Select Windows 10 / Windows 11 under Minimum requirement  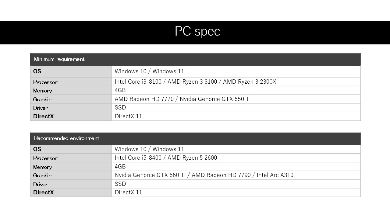coord(149,71)
